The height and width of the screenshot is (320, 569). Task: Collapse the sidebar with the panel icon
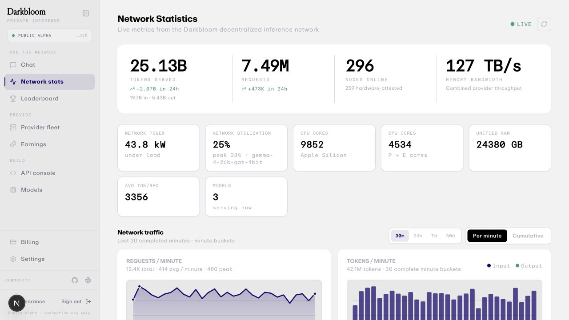(x=86, y=13)
